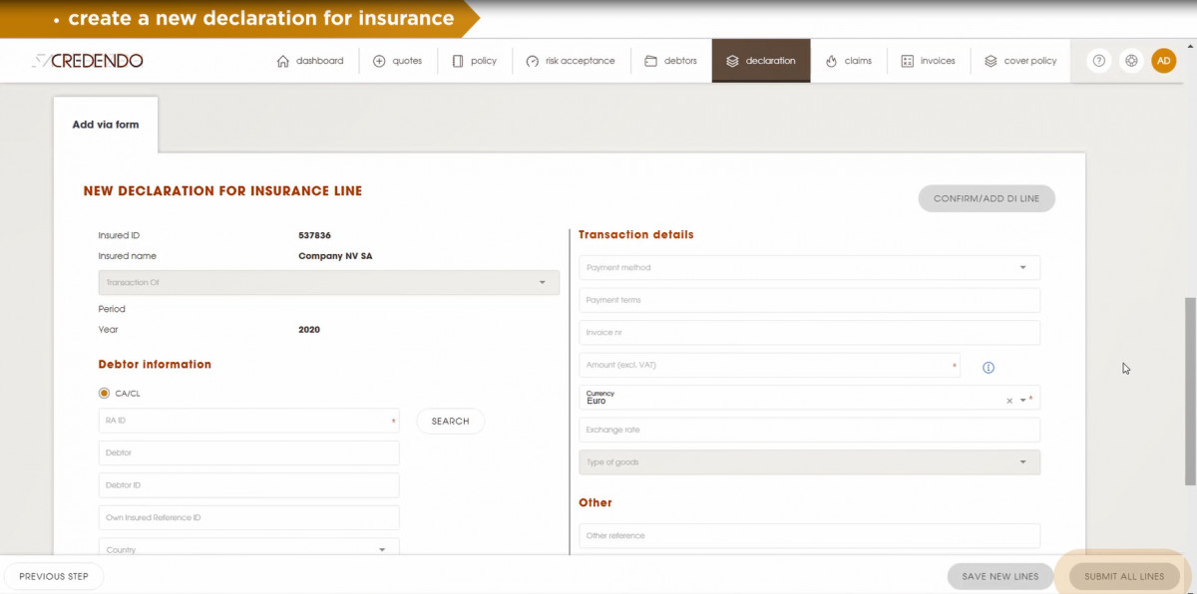Screen dimensions: 1197x594
Task: Click the SEARCH button
Action: tap(451, 422)
